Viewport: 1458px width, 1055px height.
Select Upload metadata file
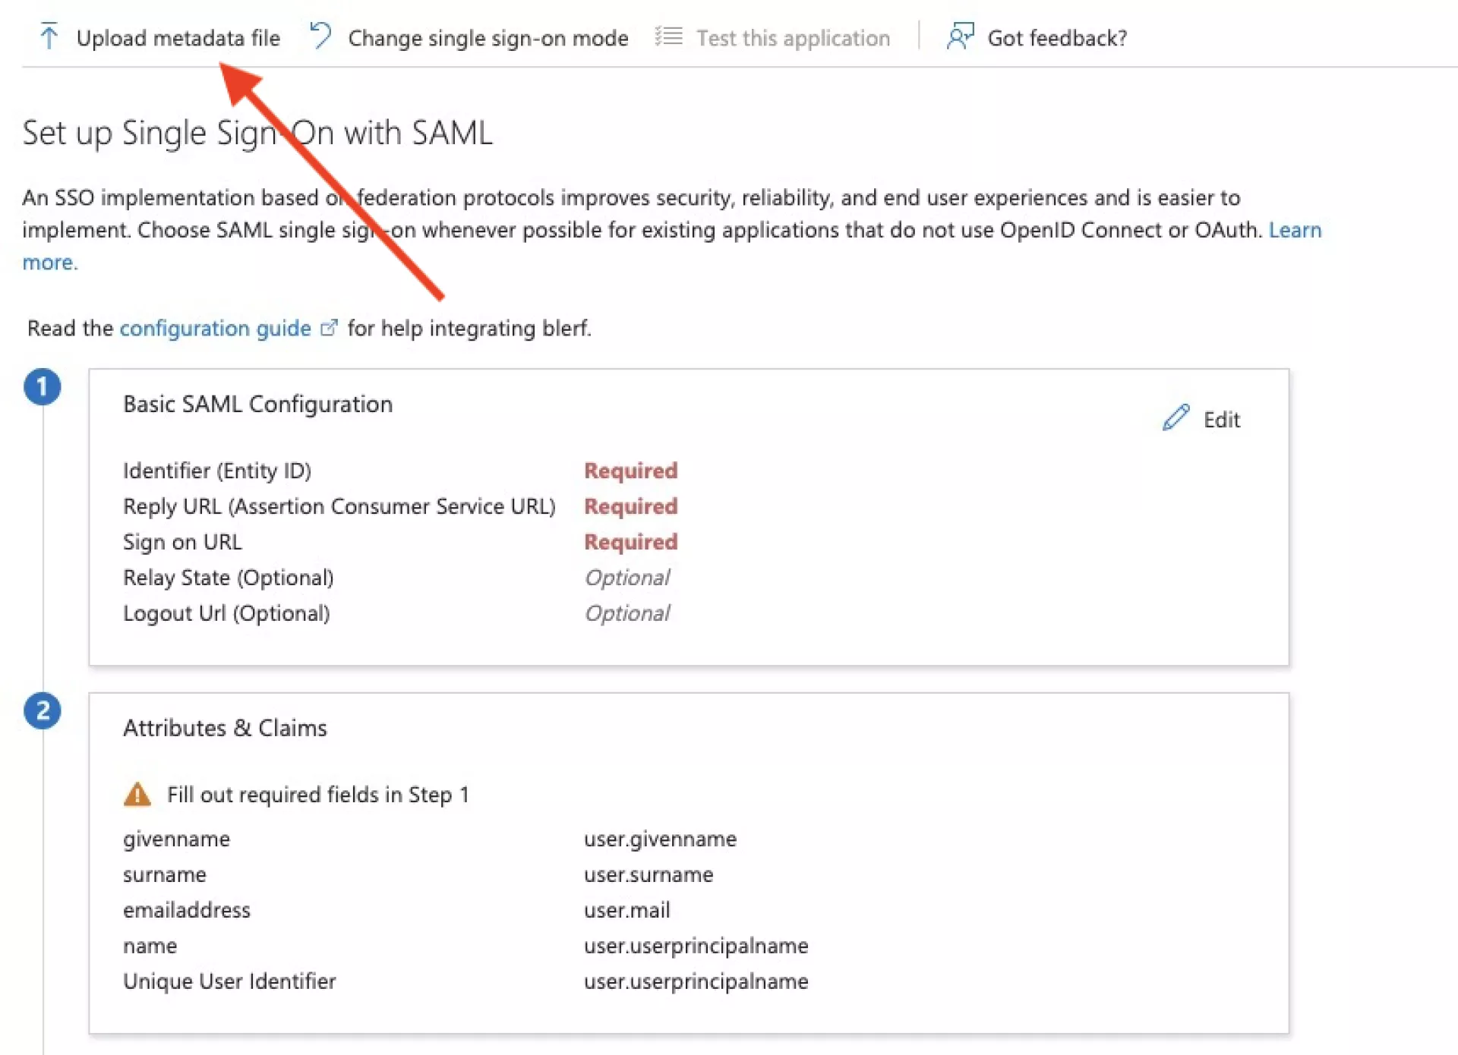178,38
